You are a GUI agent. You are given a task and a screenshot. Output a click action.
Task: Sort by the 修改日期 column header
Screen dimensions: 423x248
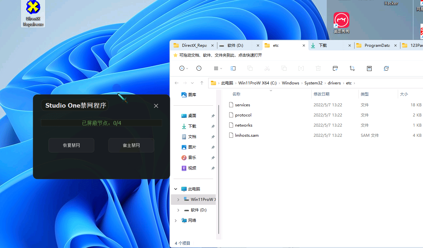tap(322, 94)
